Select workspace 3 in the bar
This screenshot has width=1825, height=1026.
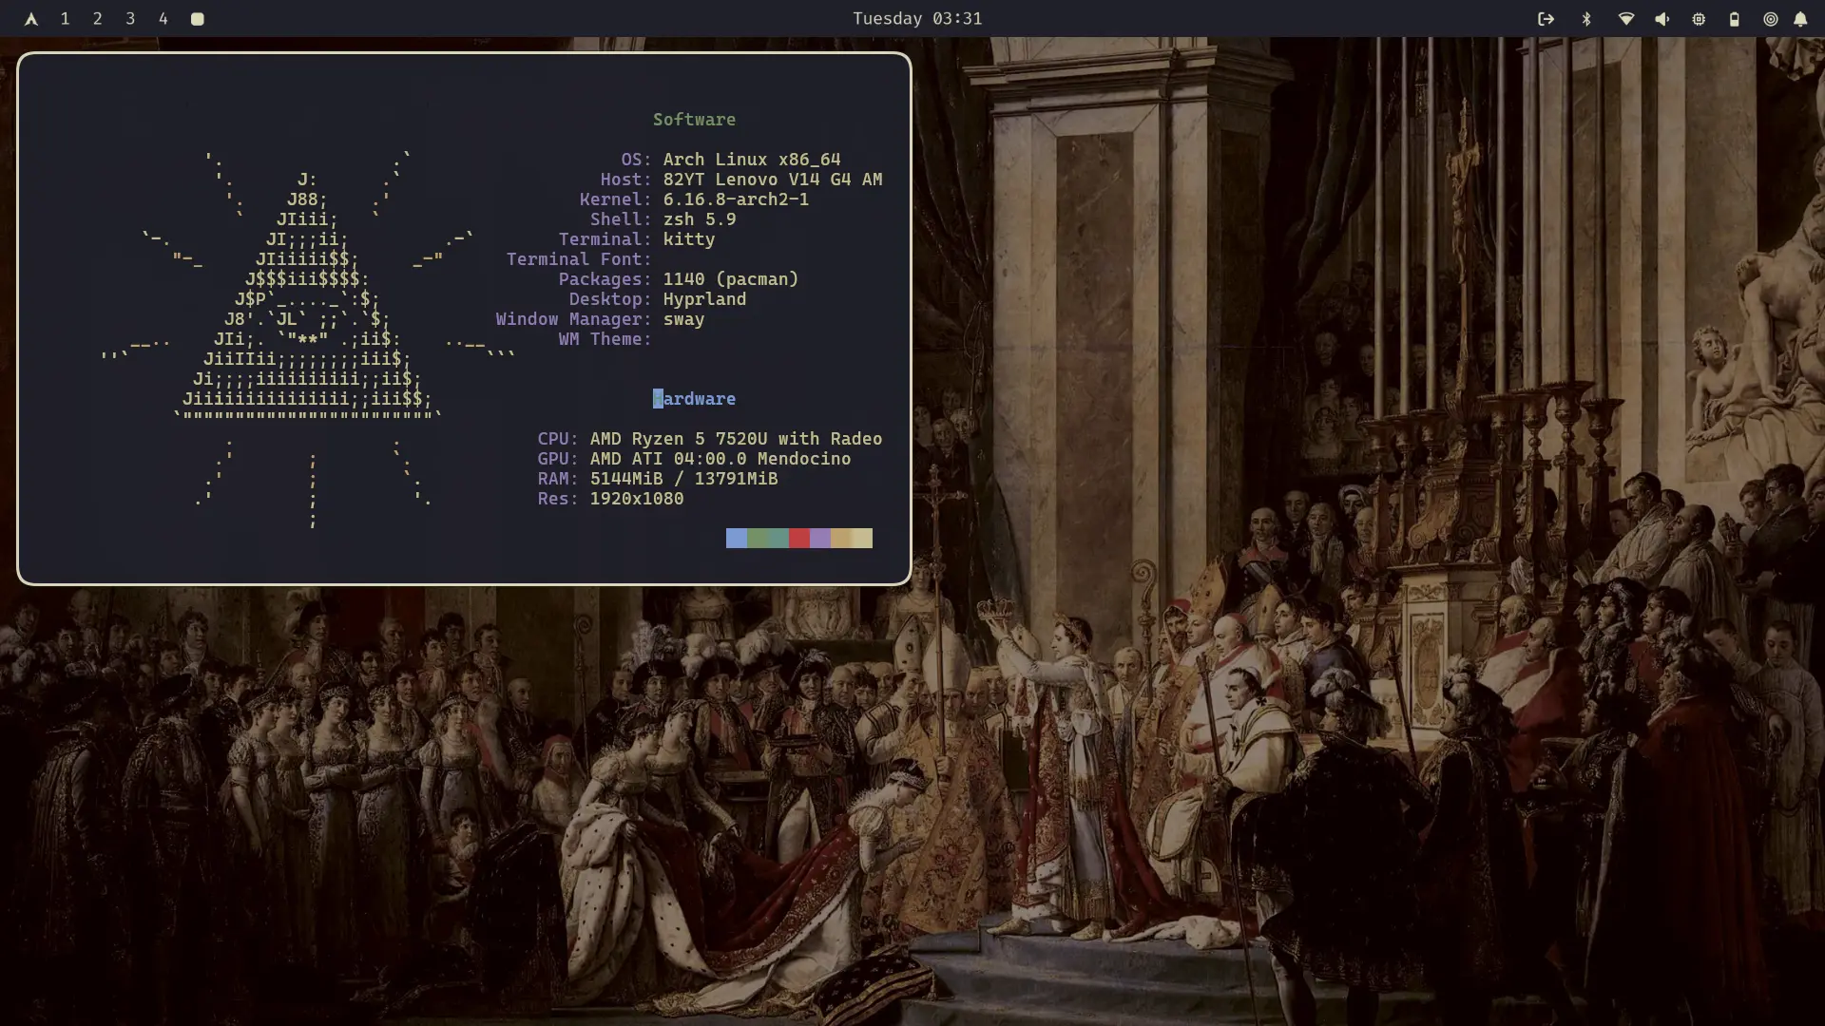(130, 18)
